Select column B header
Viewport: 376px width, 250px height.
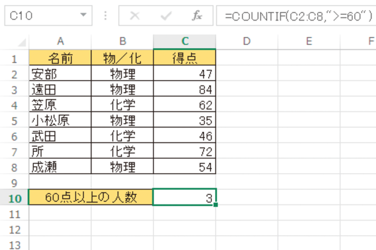[122, 42]
